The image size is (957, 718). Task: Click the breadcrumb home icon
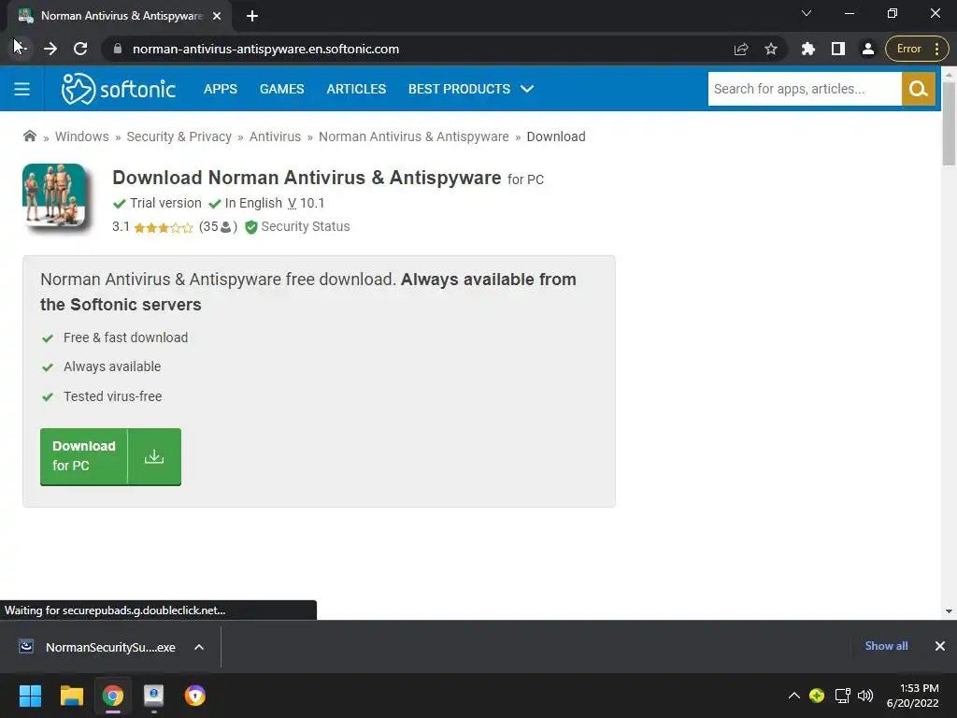pos(29,136)
